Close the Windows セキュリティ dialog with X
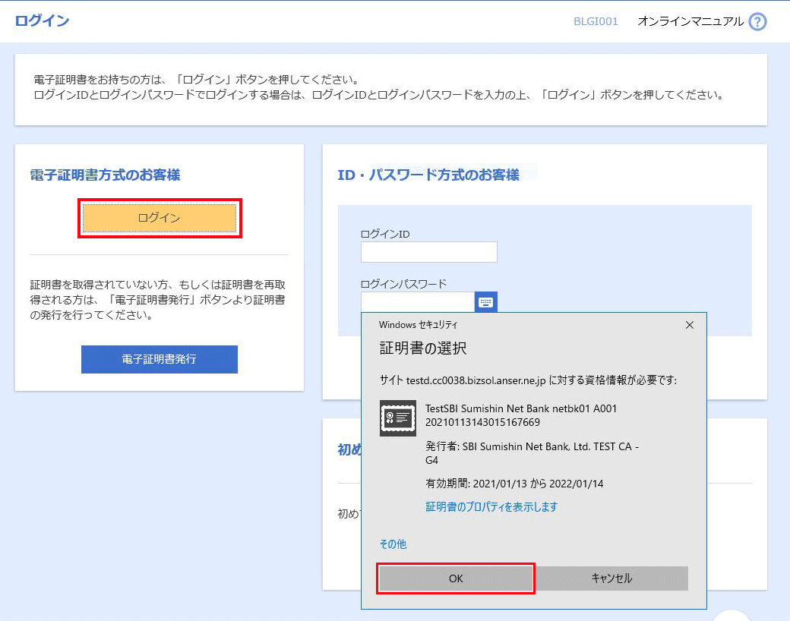 pos(690,325)
